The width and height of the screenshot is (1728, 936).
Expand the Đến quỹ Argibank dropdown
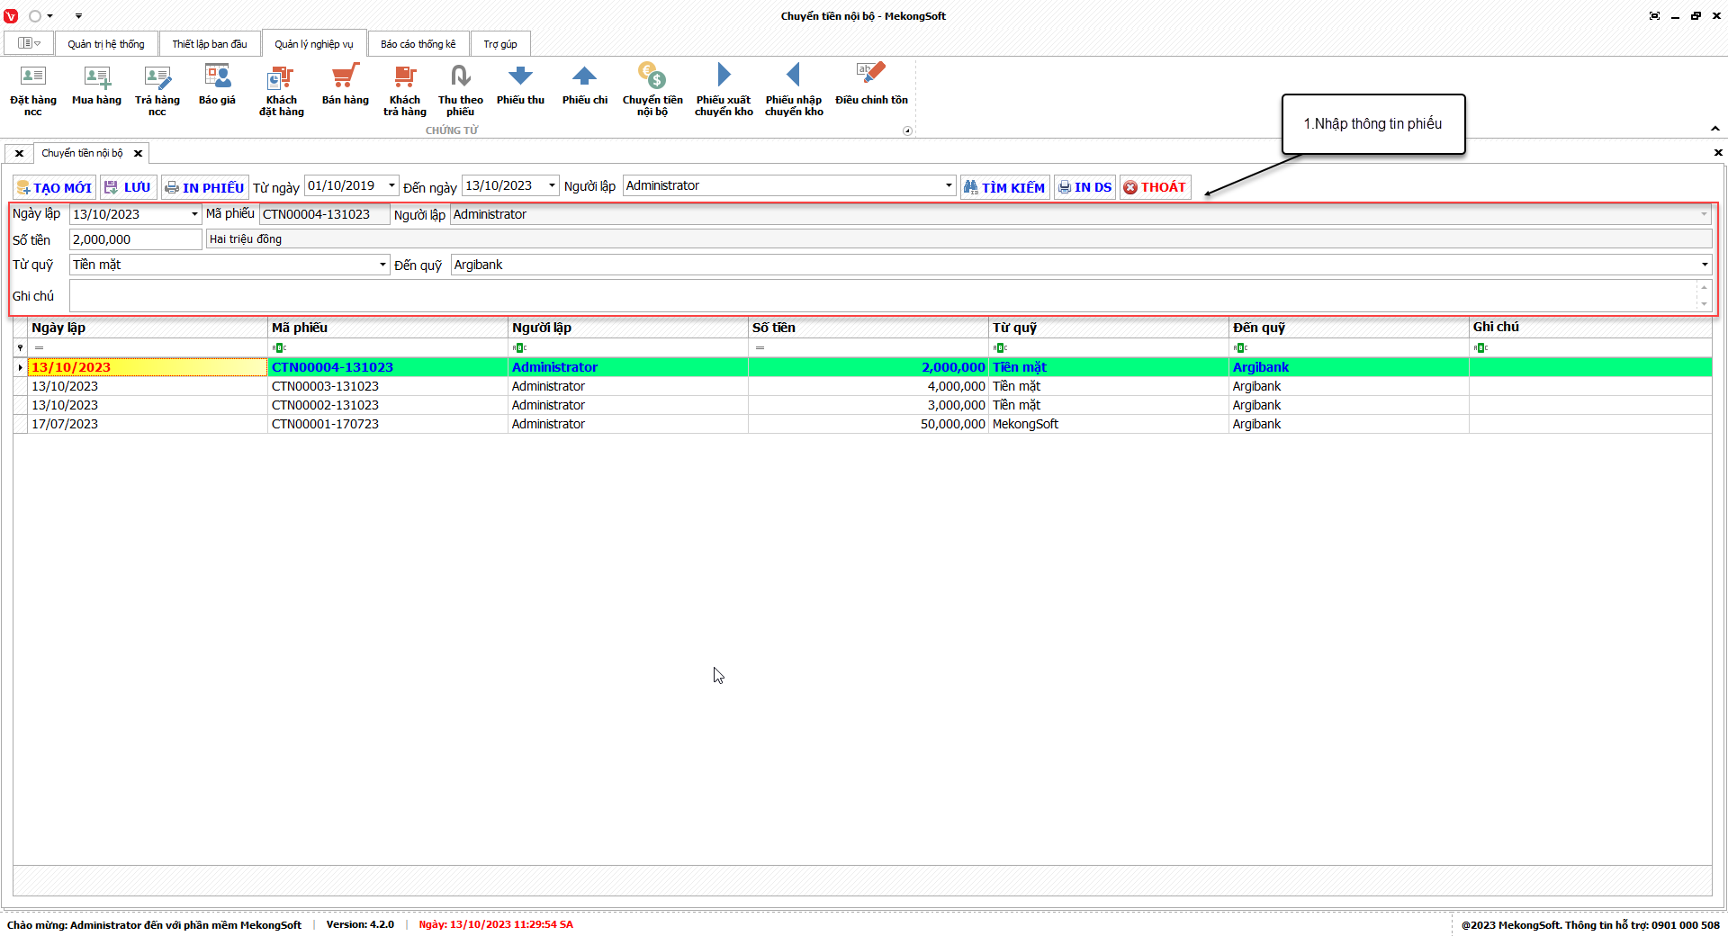tap(1704, 265)
